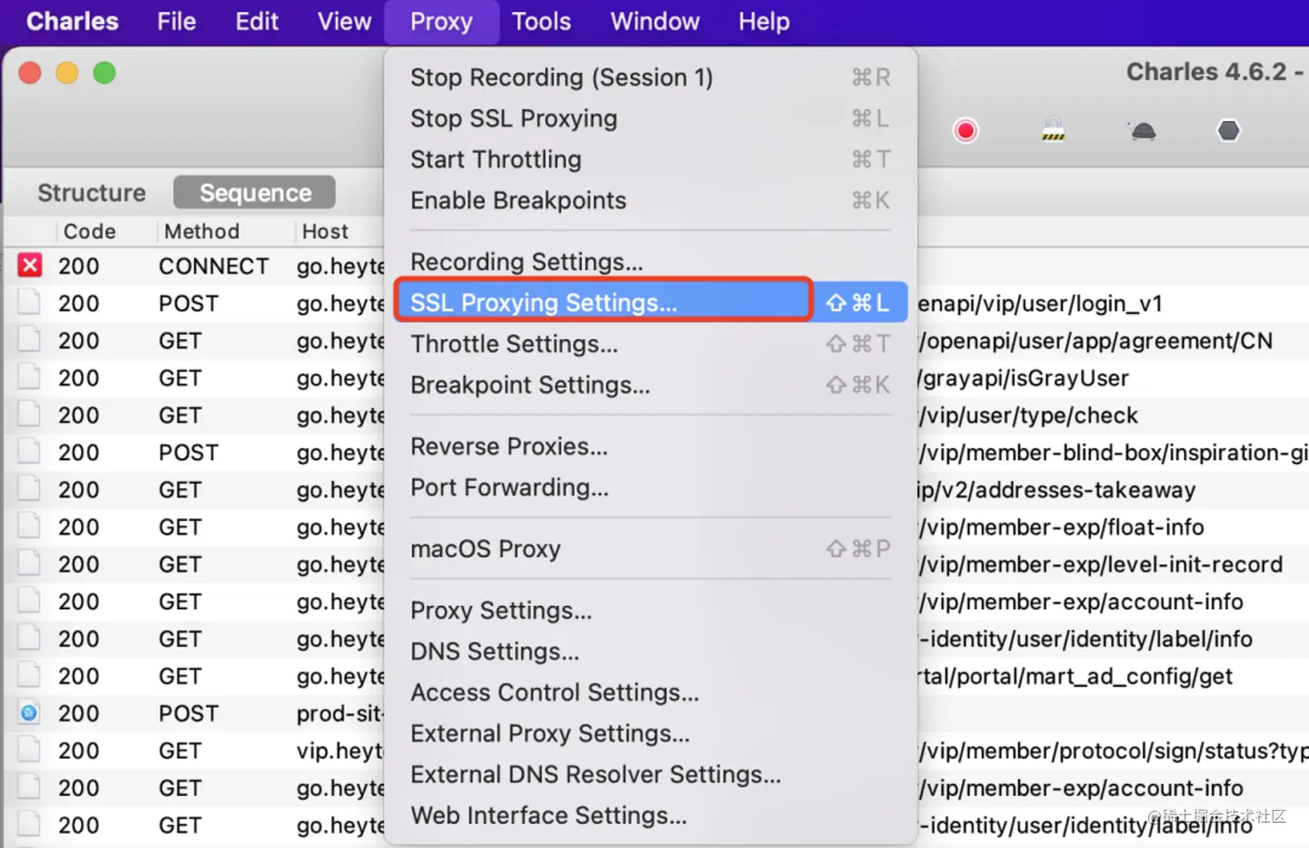Open SSL Proxying Settings...
1309x848 pixels.
click(x=650, y=302)
